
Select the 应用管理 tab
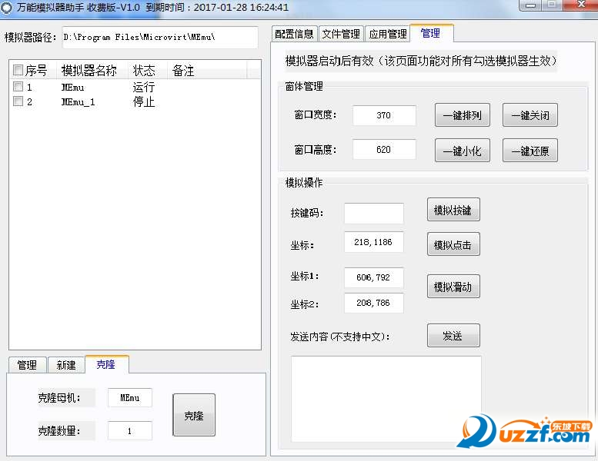[387, 34]
